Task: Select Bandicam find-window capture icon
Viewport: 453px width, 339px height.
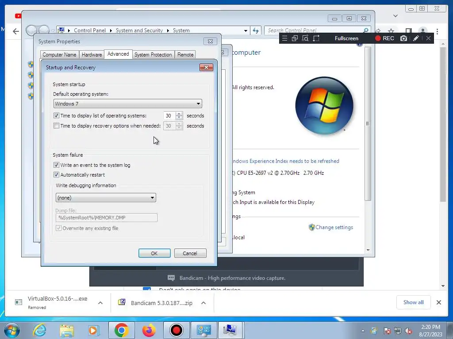Action: 305,38
